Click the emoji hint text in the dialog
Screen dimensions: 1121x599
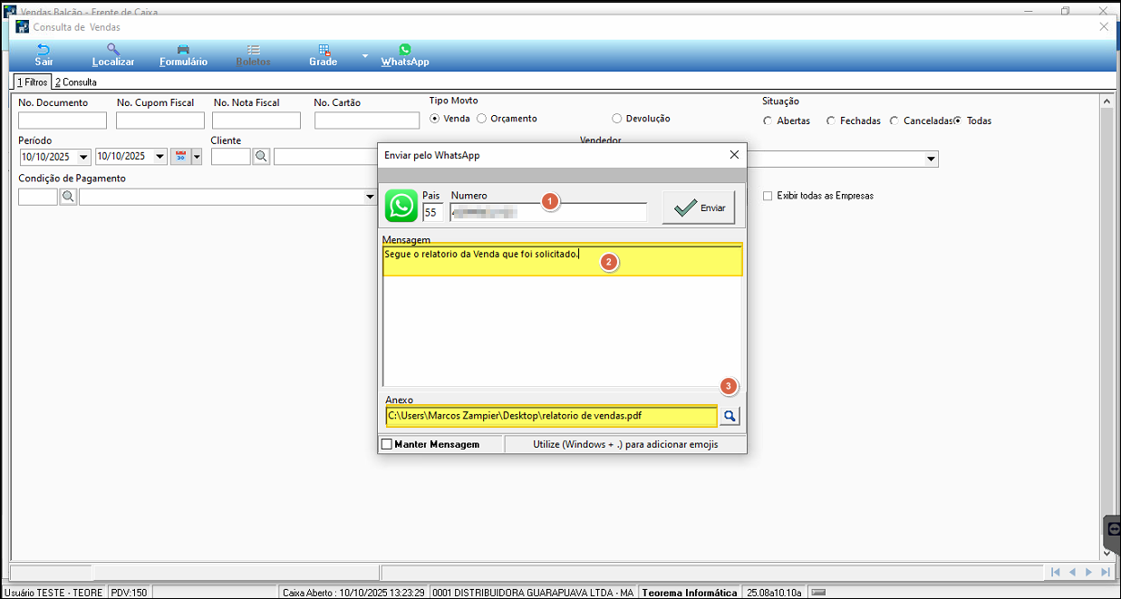(x=625, y=444)
